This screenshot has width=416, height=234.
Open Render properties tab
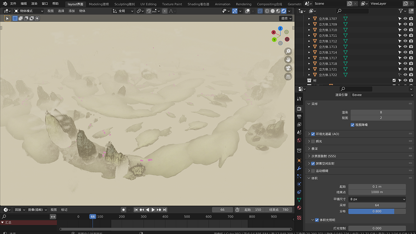coord(299,109)
